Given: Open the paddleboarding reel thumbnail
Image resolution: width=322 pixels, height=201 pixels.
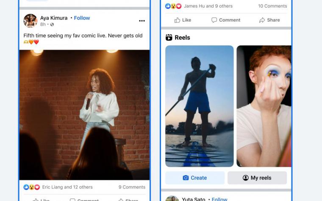Looking at the screenshot, I should click(200, 106).
